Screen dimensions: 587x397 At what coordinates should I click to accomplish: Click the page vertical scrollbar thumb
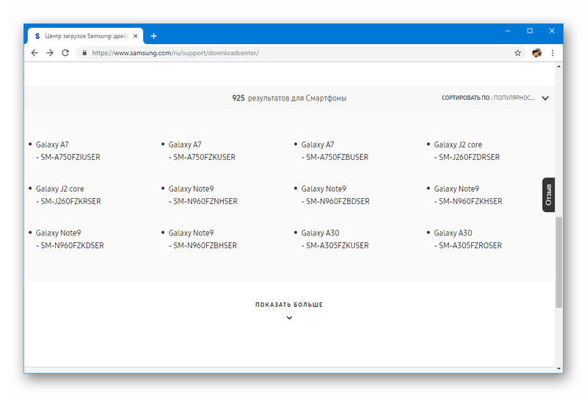[x=558, y=262]
